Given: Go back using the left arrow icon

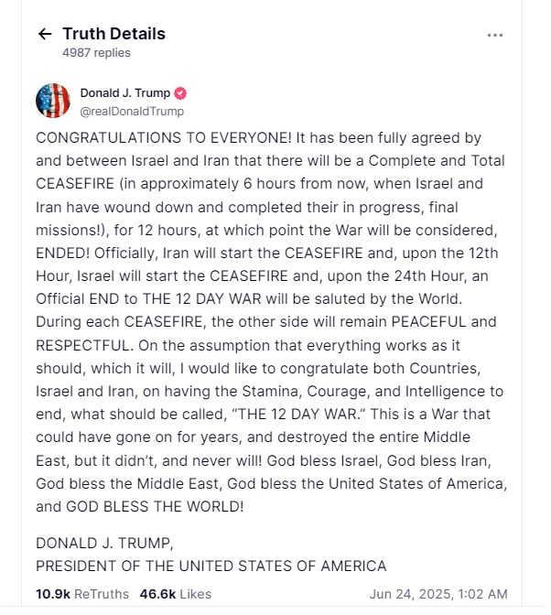Looking at the screenshot, I should [45, 34].
